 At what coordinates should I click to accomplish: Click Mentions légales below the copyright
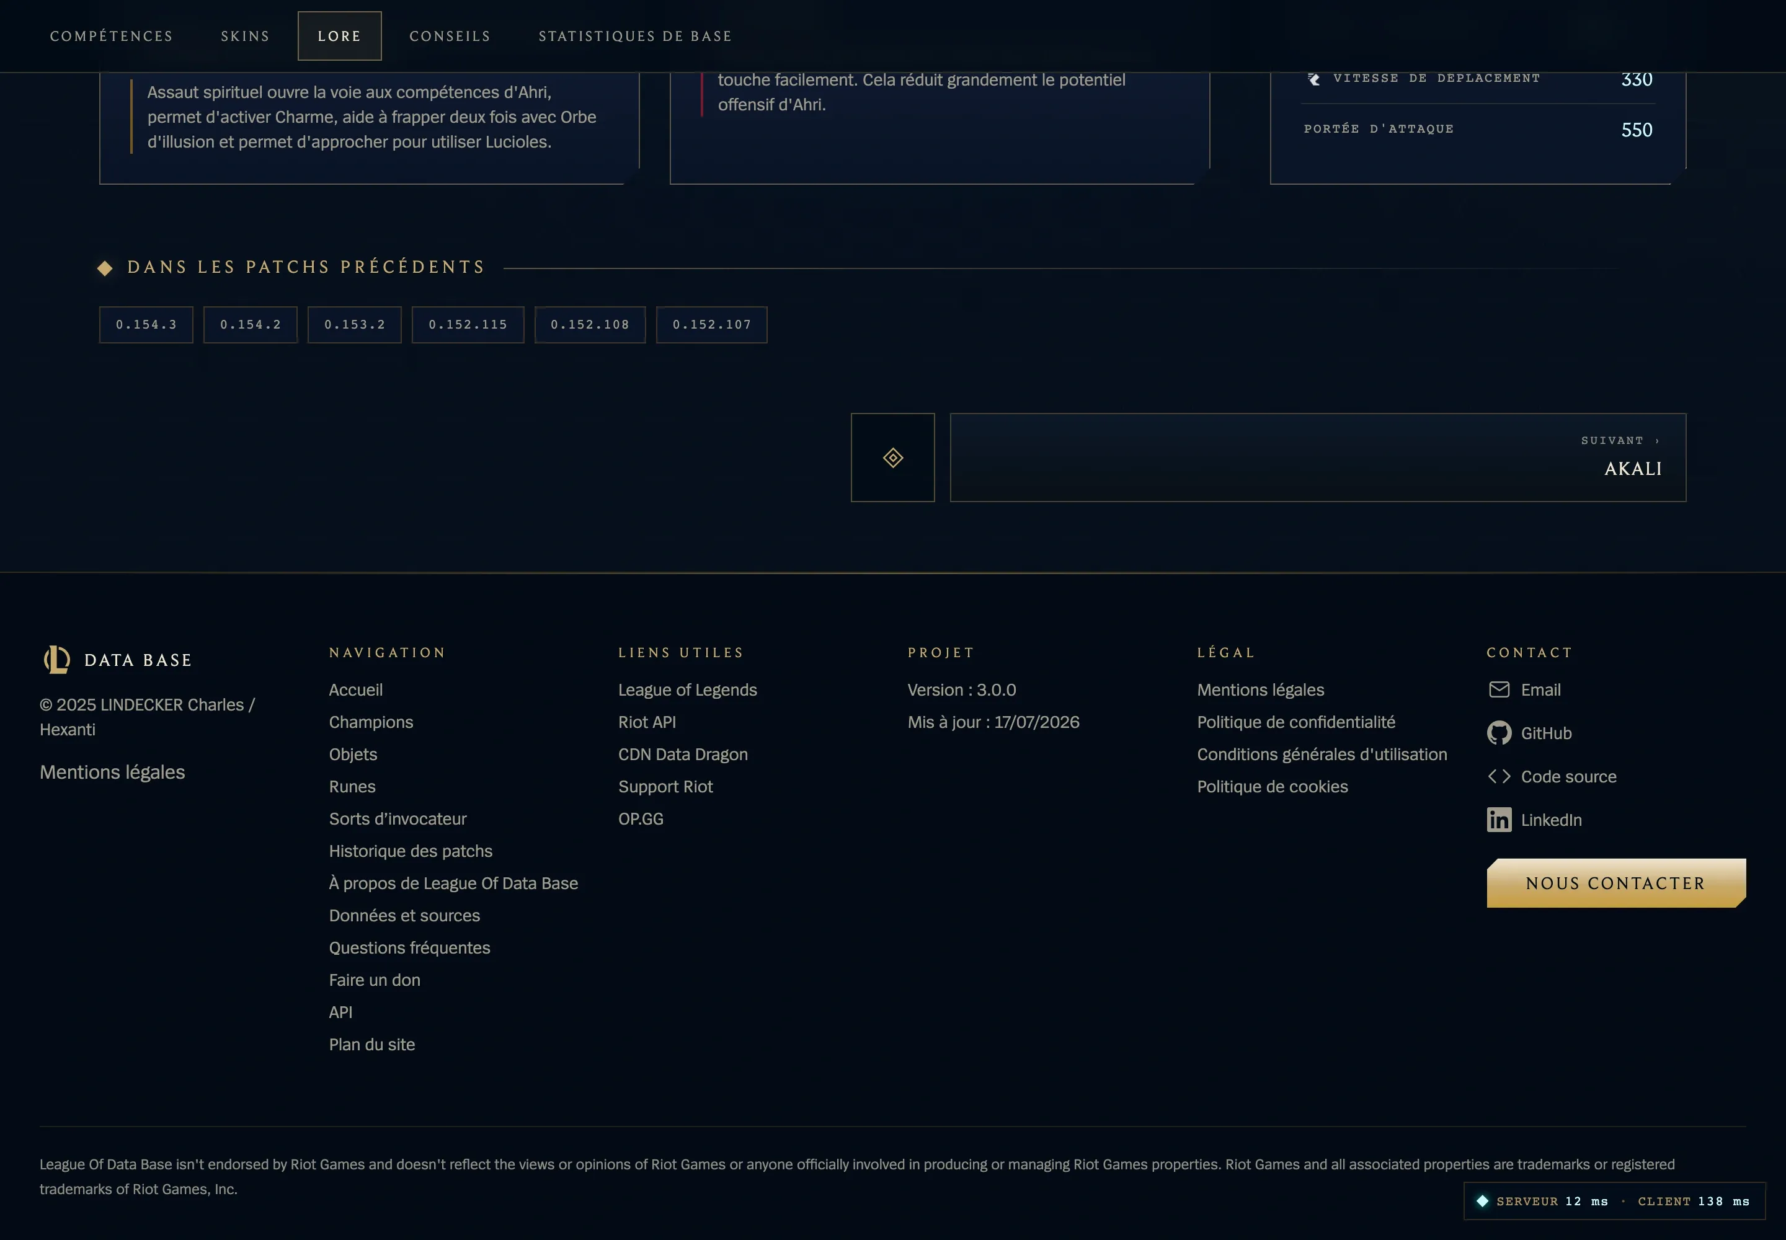click(112, 773)
